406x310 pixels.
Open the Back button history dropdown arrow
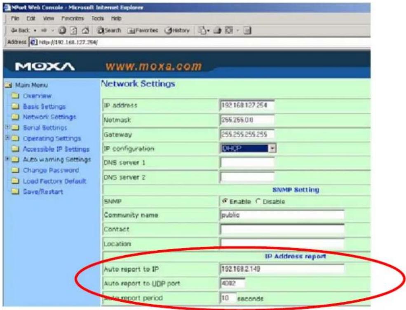pyautogui.click(x=35, y=30)
